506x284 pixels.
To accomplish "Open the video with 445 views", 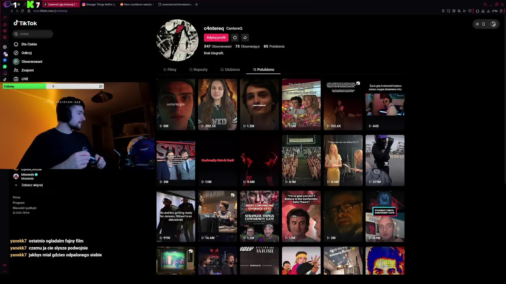I will coord(385,105).
